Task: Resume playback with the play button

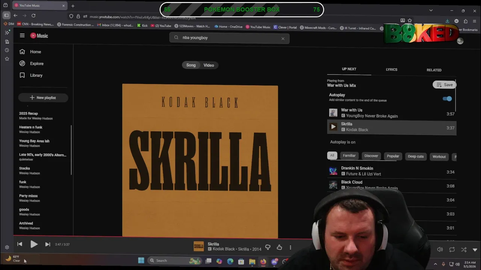Action: coord(34,244)
